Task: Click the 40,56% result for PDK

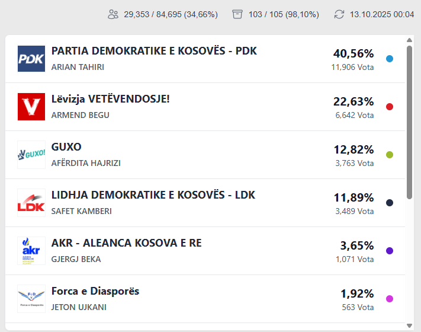Action: tap(353, 53)
